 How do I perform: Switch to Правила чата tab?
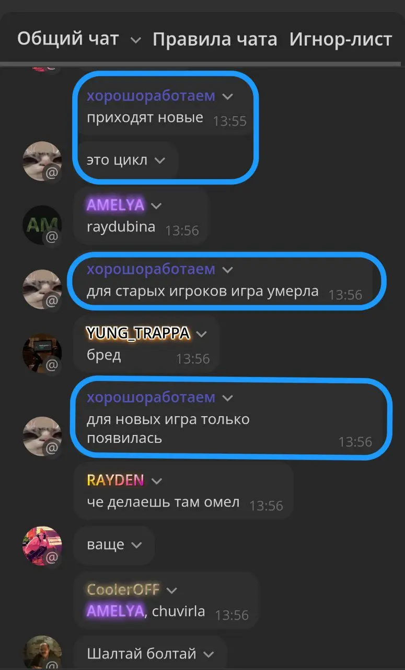coord(215,39)
